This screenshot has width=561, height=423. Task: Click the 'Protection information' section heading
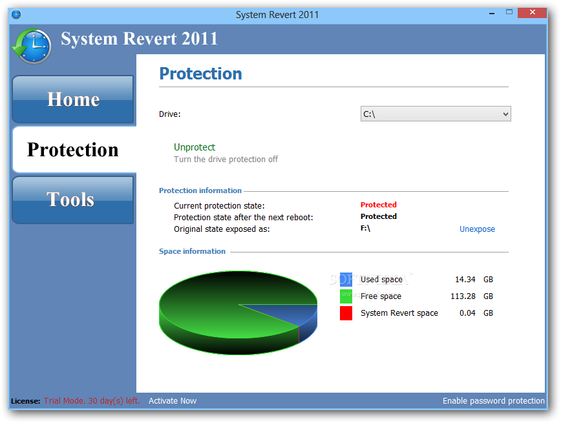point(200,191)
